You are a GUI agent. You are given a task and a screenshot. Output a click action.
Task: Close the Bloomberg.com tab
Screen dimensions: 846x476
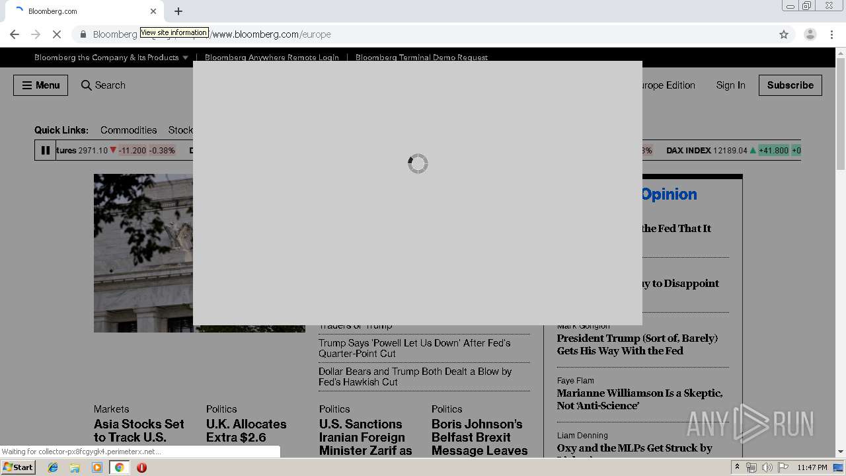click(x=153, y=11)
